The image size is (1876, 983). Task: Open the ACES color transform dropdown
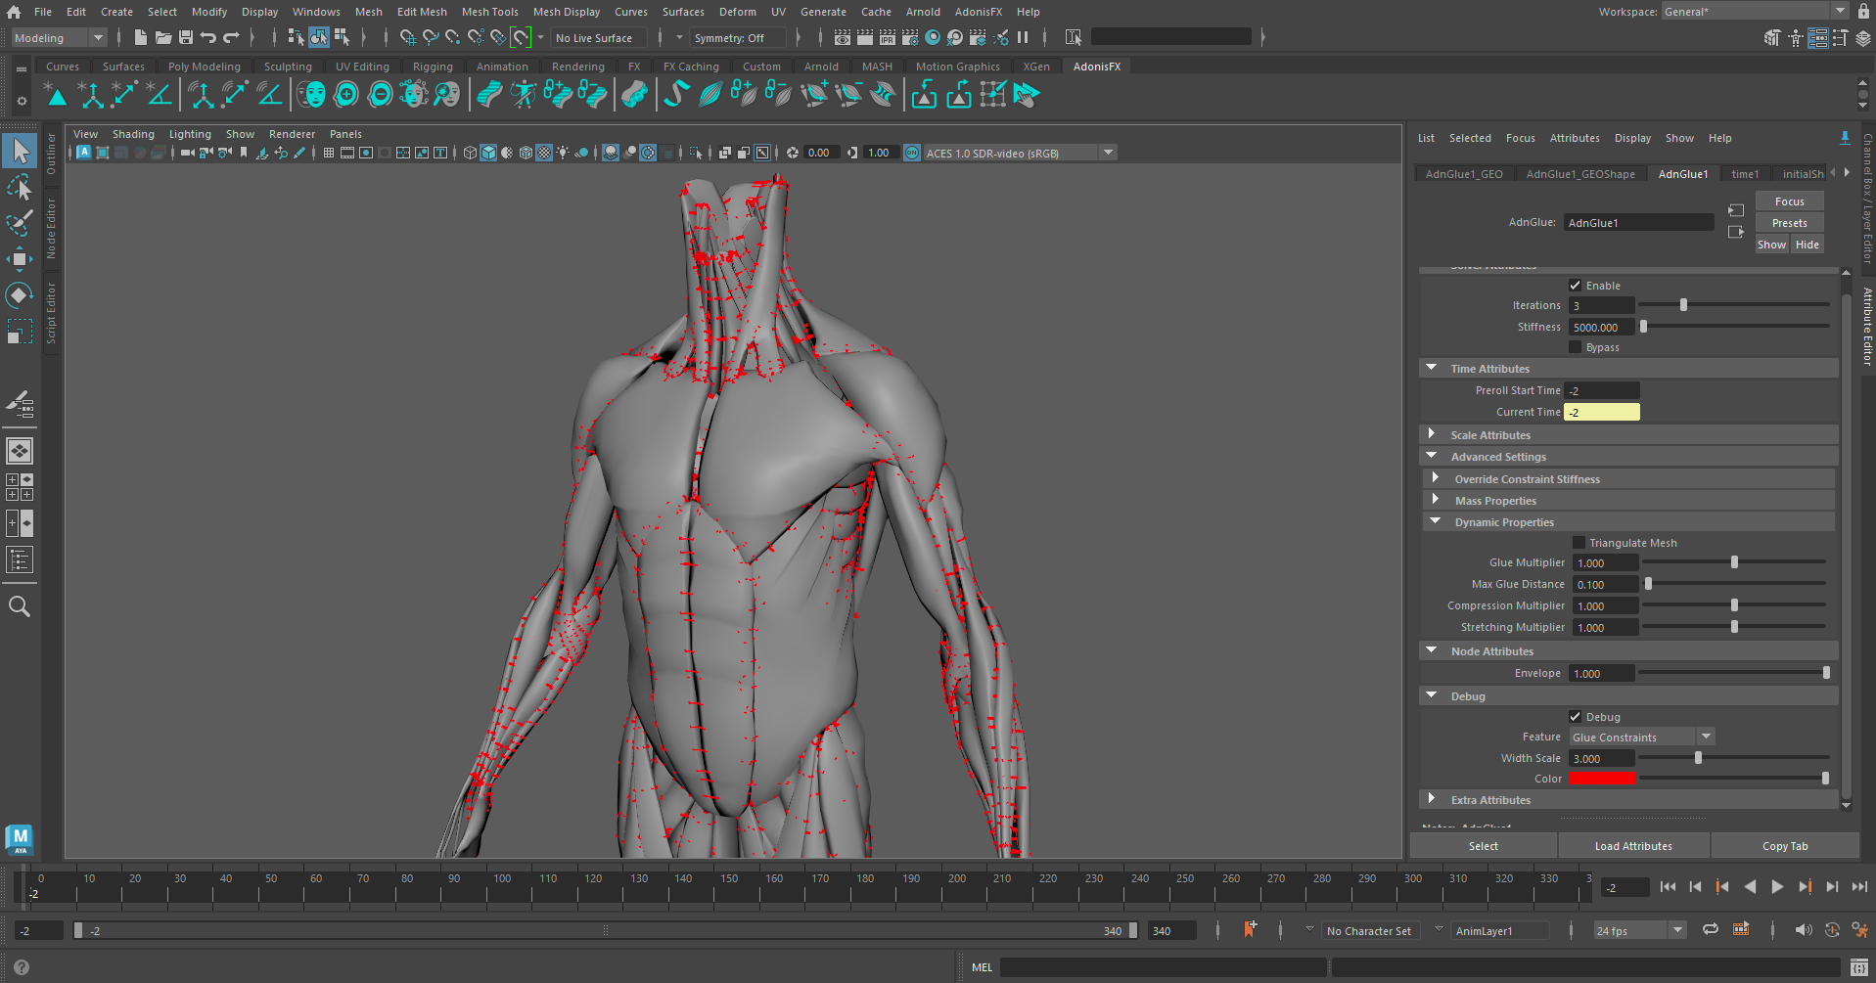tap(1019, 153)
